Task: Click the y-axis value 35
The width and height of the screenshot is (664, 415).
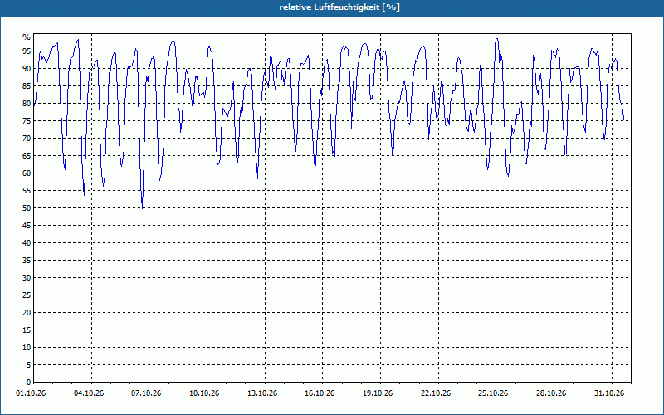Action: [27, 261]
